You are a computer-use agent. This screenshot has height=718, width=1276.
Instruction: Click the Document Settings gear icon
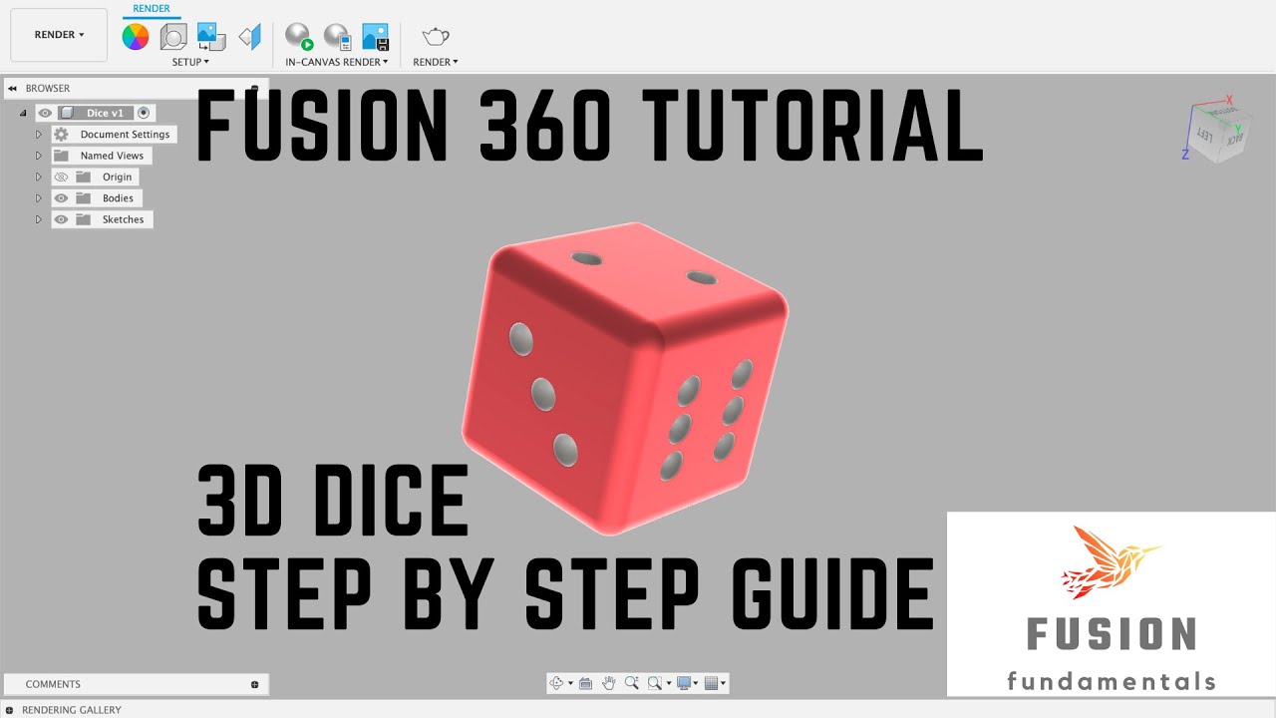[x=62, y=135]
